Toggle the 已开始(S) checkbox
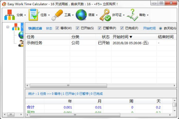Image resolution: width=179 pixels, height=119 pixels. click(x=78, y=28)
